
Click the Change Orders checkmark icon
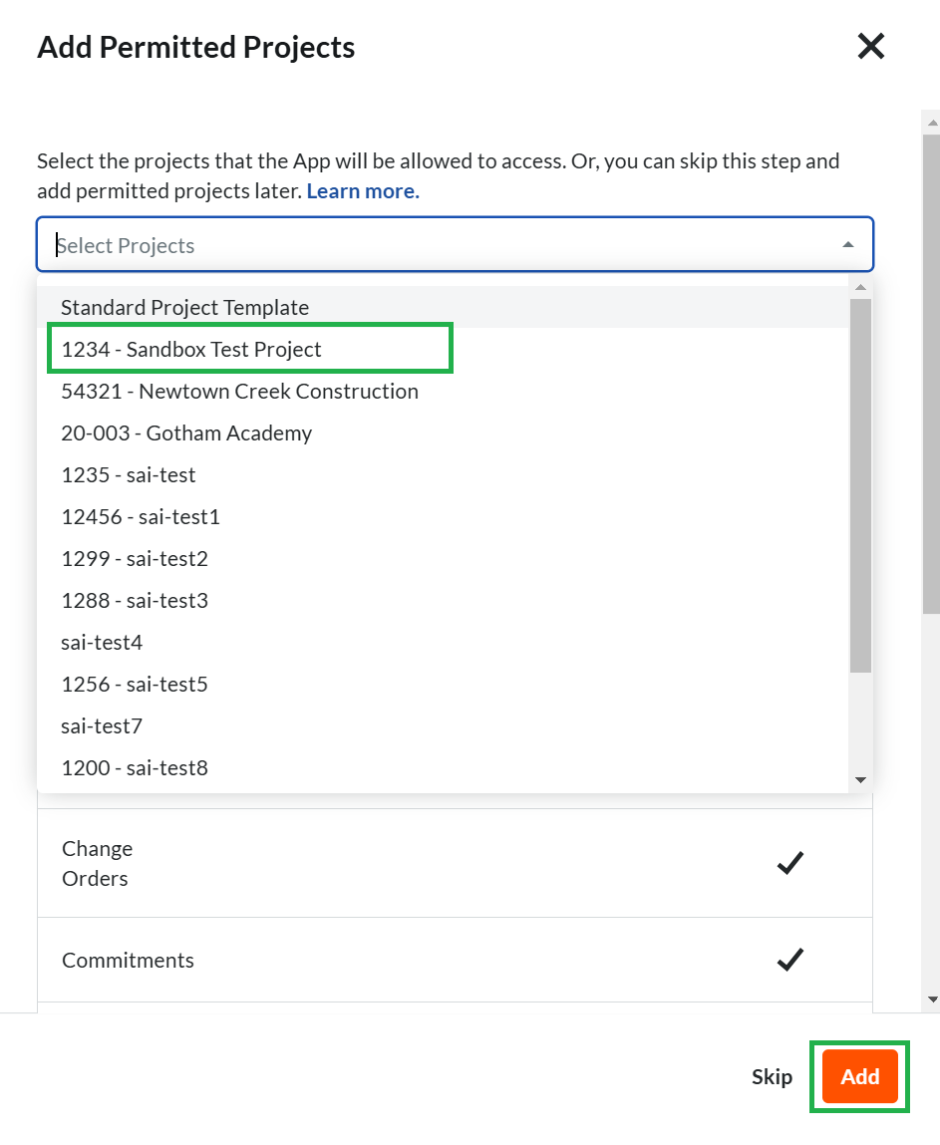click(789, 863)
